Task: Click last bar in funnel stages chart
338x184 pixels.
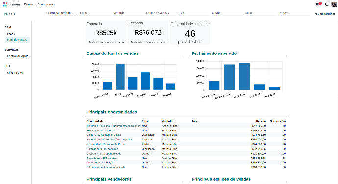Action: [x=171, y=86]
